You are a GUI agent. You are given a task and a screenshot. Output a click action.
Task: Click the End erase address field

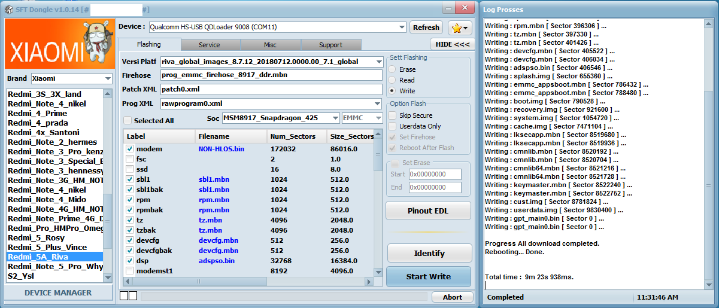[435, 187]
